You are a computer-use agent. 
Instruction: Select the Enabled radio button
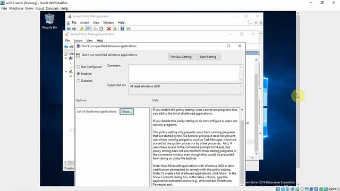pyautogui.click(x=78, y=74)
